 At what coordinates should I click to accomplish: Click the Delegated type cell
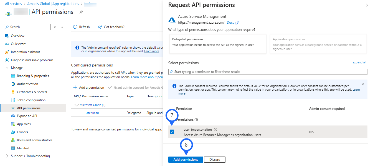tap(134, 113)
